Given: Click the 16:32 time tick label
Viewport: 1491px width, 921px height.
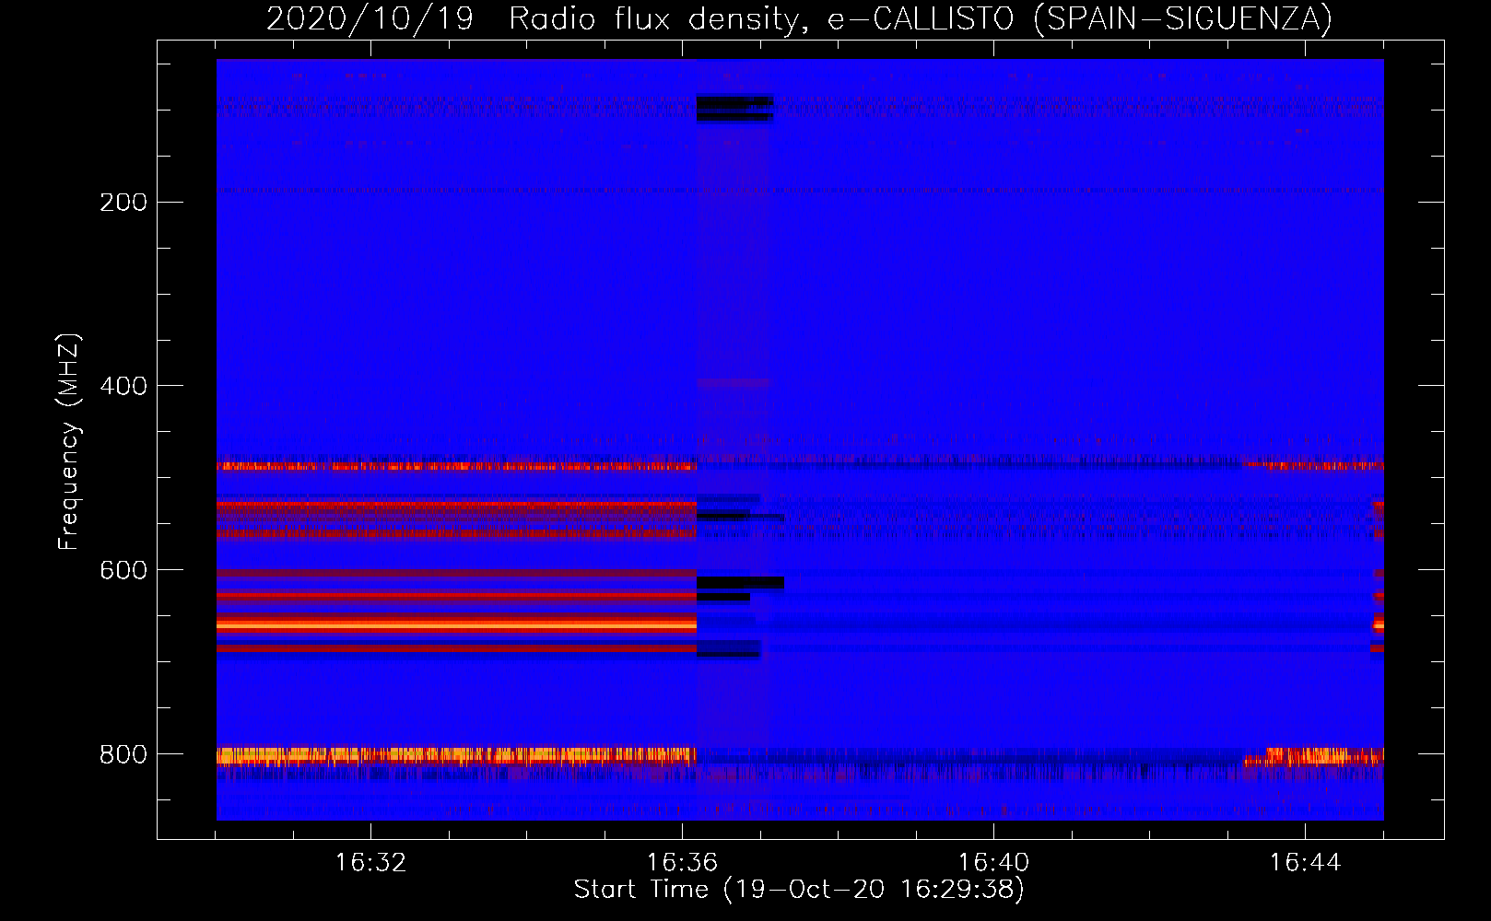Looking at the screenshot, I should 370,863.
